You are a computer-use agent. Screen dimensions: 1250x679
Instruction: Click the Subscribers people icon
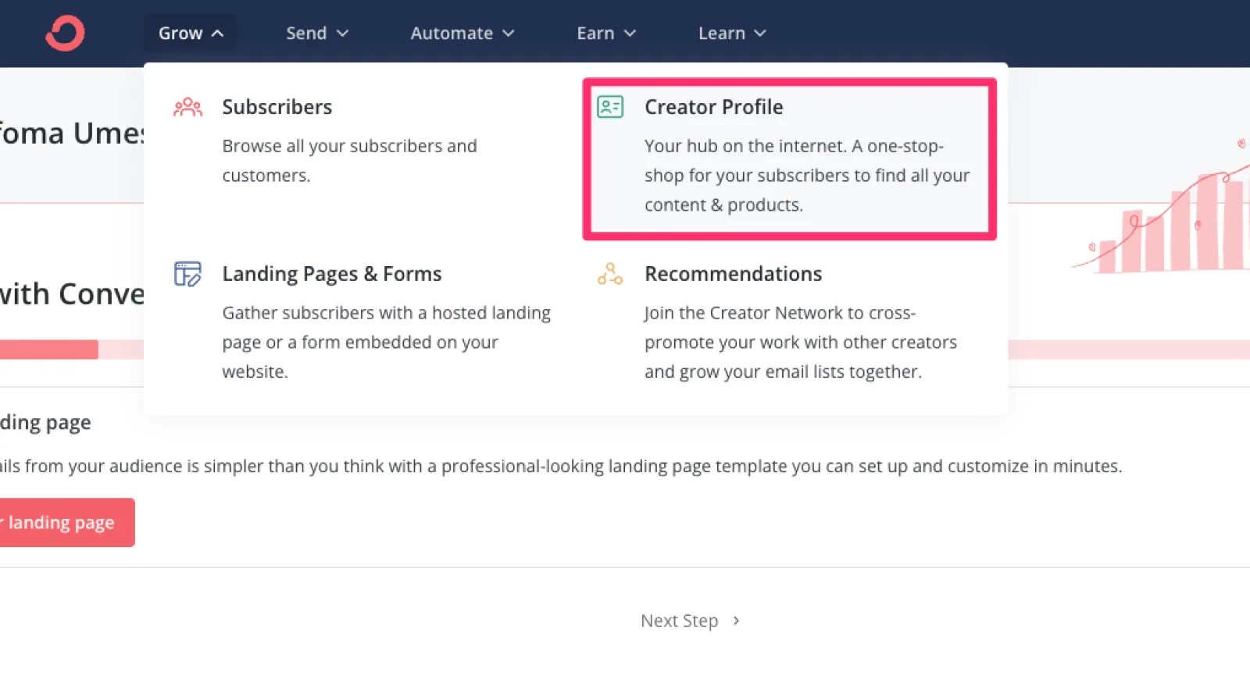click(187, 107)
